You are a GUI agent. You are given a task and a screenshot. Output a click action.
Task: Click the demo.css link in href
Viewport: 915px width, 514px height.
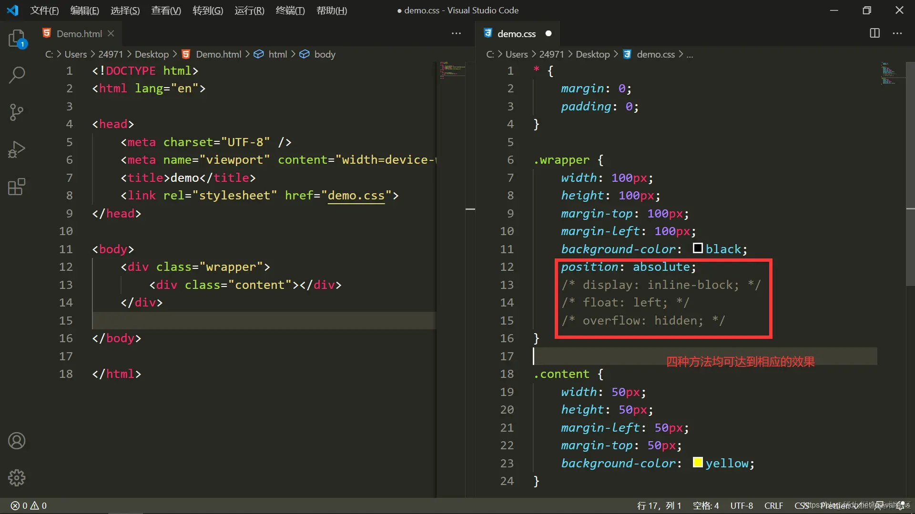tap(356, 196)
